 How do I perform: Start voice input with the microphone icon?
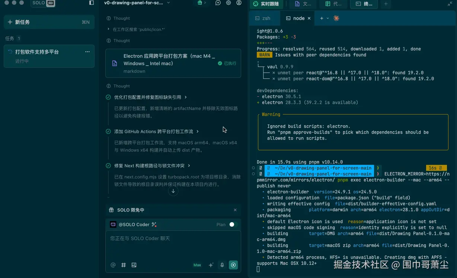tap(222, 265)
